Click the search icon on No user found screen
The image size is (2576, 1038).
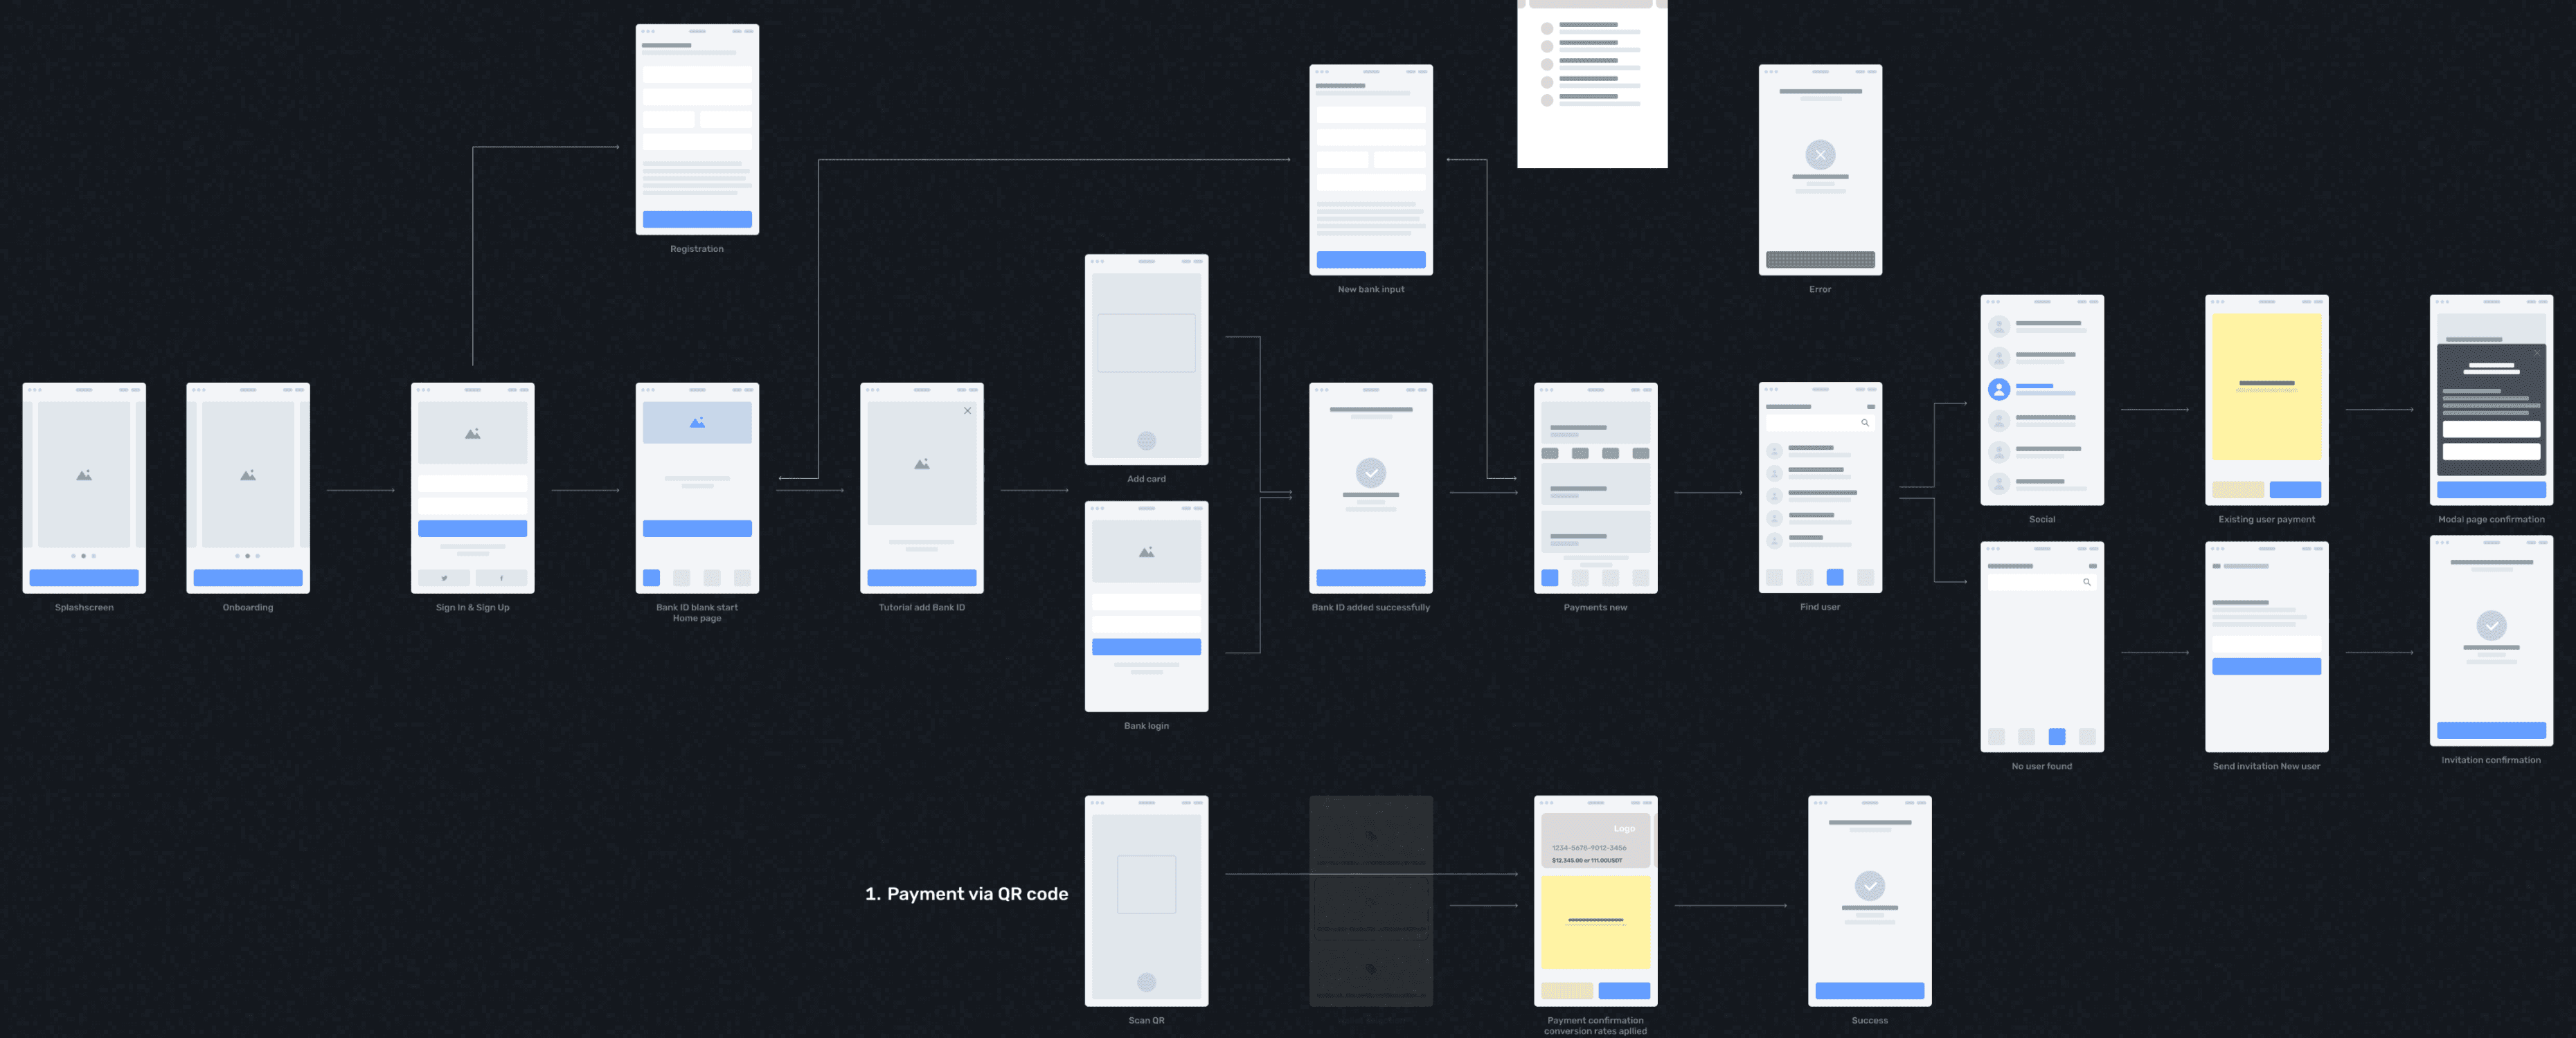[x=2086, y=581]
